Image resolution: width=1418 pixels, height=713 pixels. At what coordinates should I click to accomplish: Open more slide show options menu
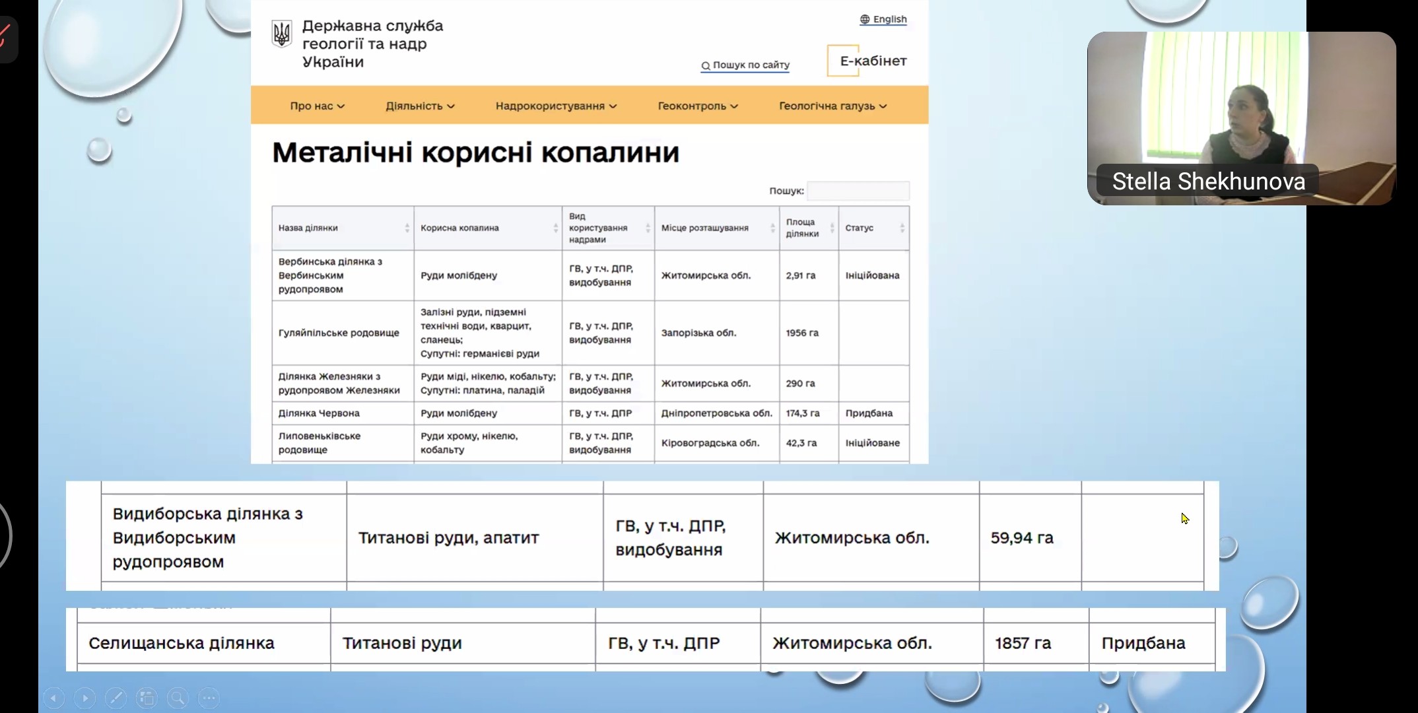[209, 698]
